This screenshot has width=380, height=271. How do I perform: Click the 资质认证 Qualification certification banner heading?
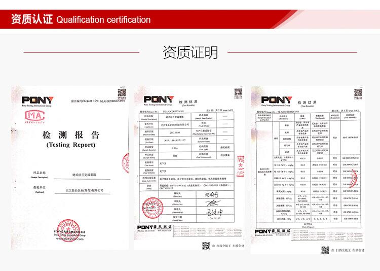click(x=81, y=19)
